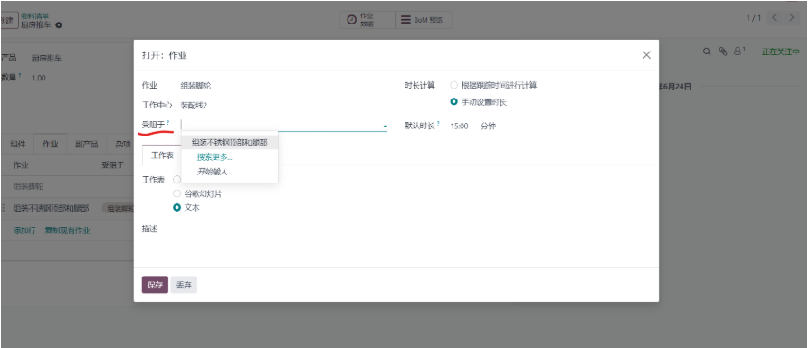Click the paperclip attachments icon
Screen dimensions: 810x348
723,52
